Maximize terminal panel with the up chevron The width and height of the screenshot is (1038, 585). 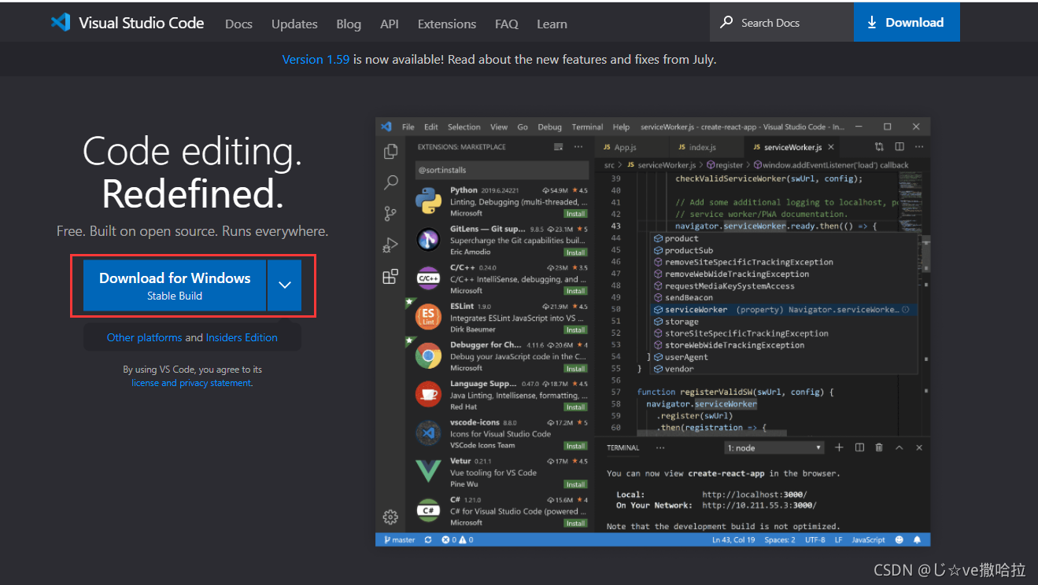click(899, 447)
